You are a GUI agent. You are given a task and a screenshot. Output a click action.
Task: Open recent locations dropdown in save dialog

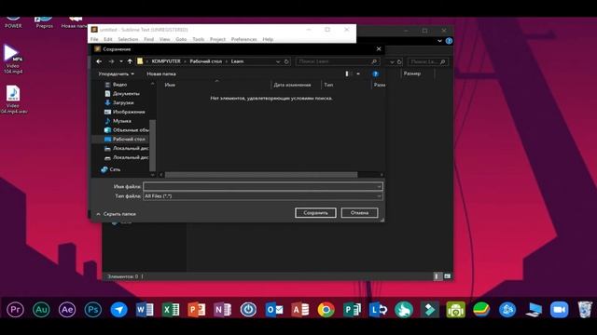pyautogui.click(x=121, y=61)
